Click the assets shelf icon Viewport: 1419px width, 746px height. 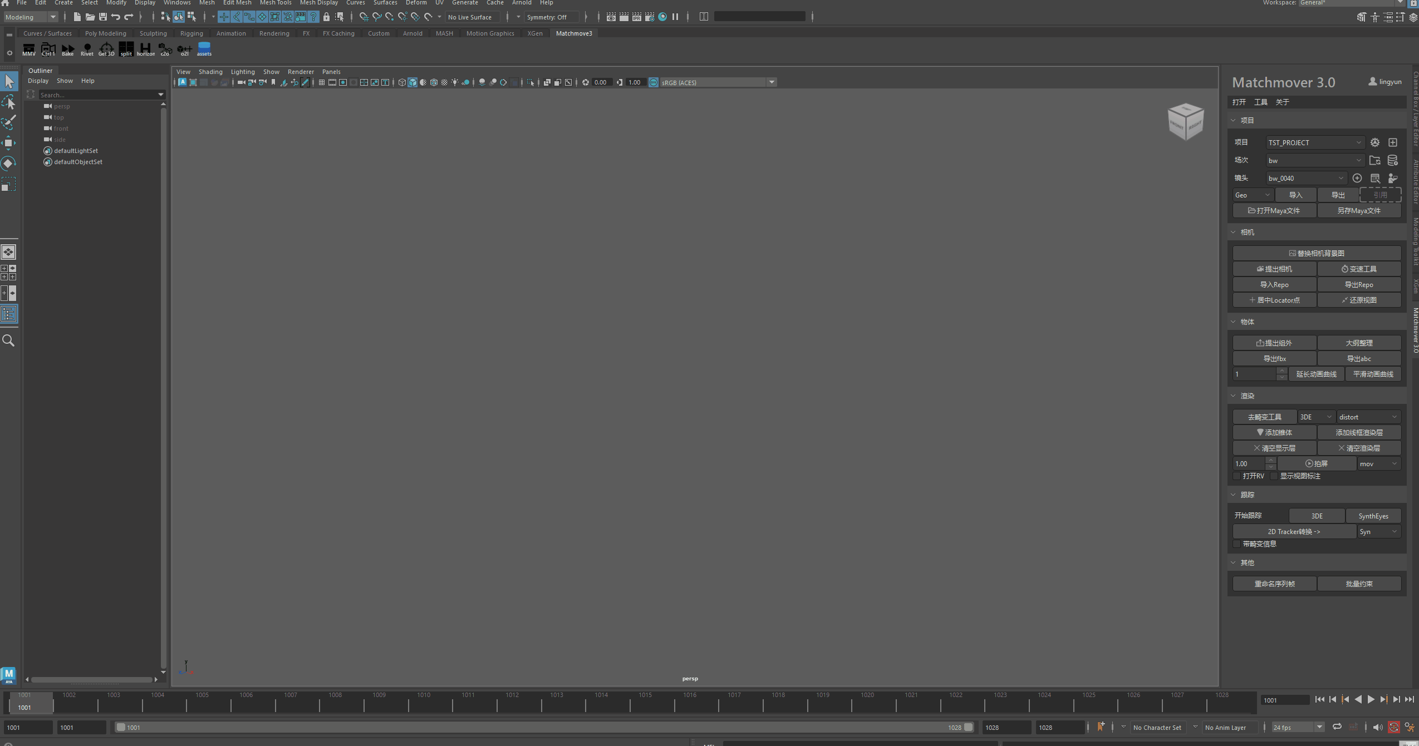click(x=204, y=49)
